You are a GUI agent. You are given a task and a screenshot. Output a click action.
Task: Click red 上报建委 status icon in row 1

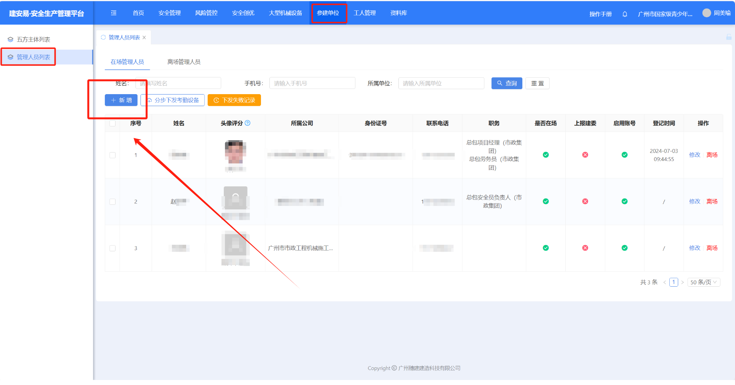click(x=585, y=155)
